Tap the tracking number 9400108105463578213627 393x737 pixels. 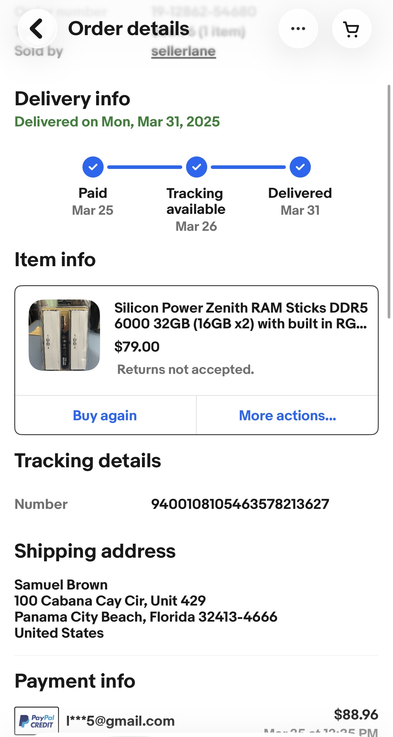(x=240, y=504)
